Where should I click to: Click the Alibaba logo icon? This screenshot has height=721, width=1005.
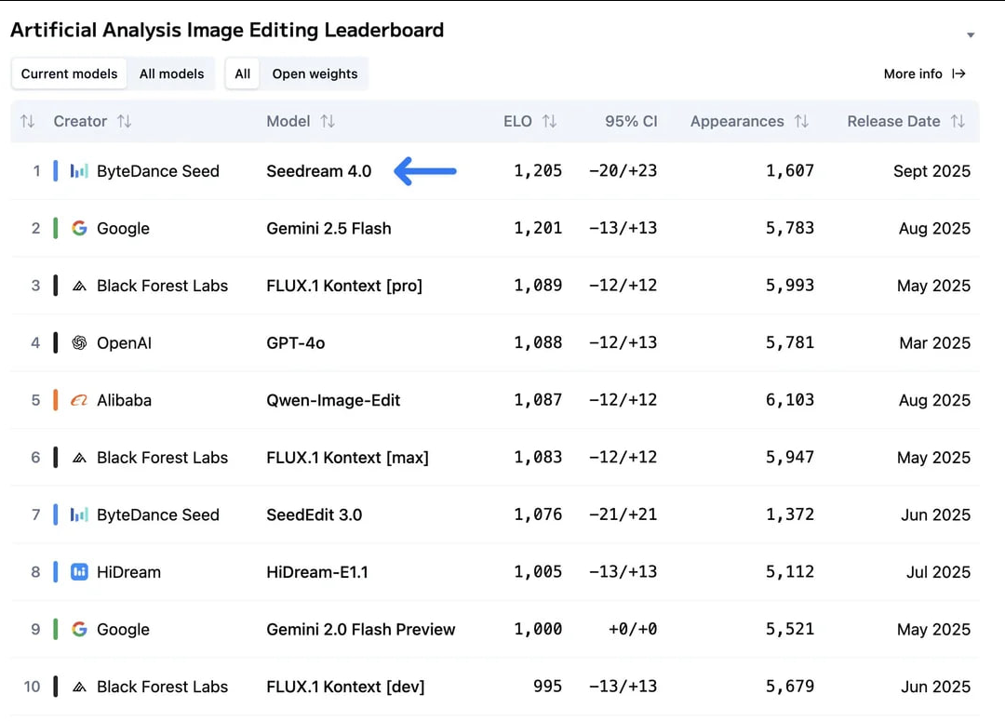coord(80,400)
